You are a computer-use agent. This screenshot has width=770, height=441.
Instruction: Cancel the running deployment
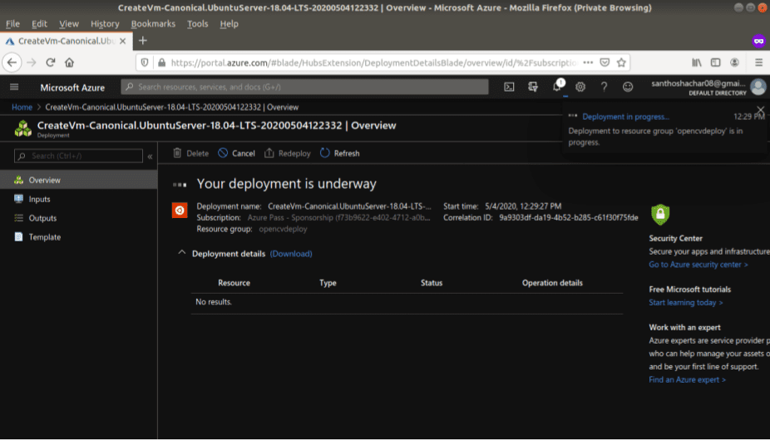tap(237, 153)
